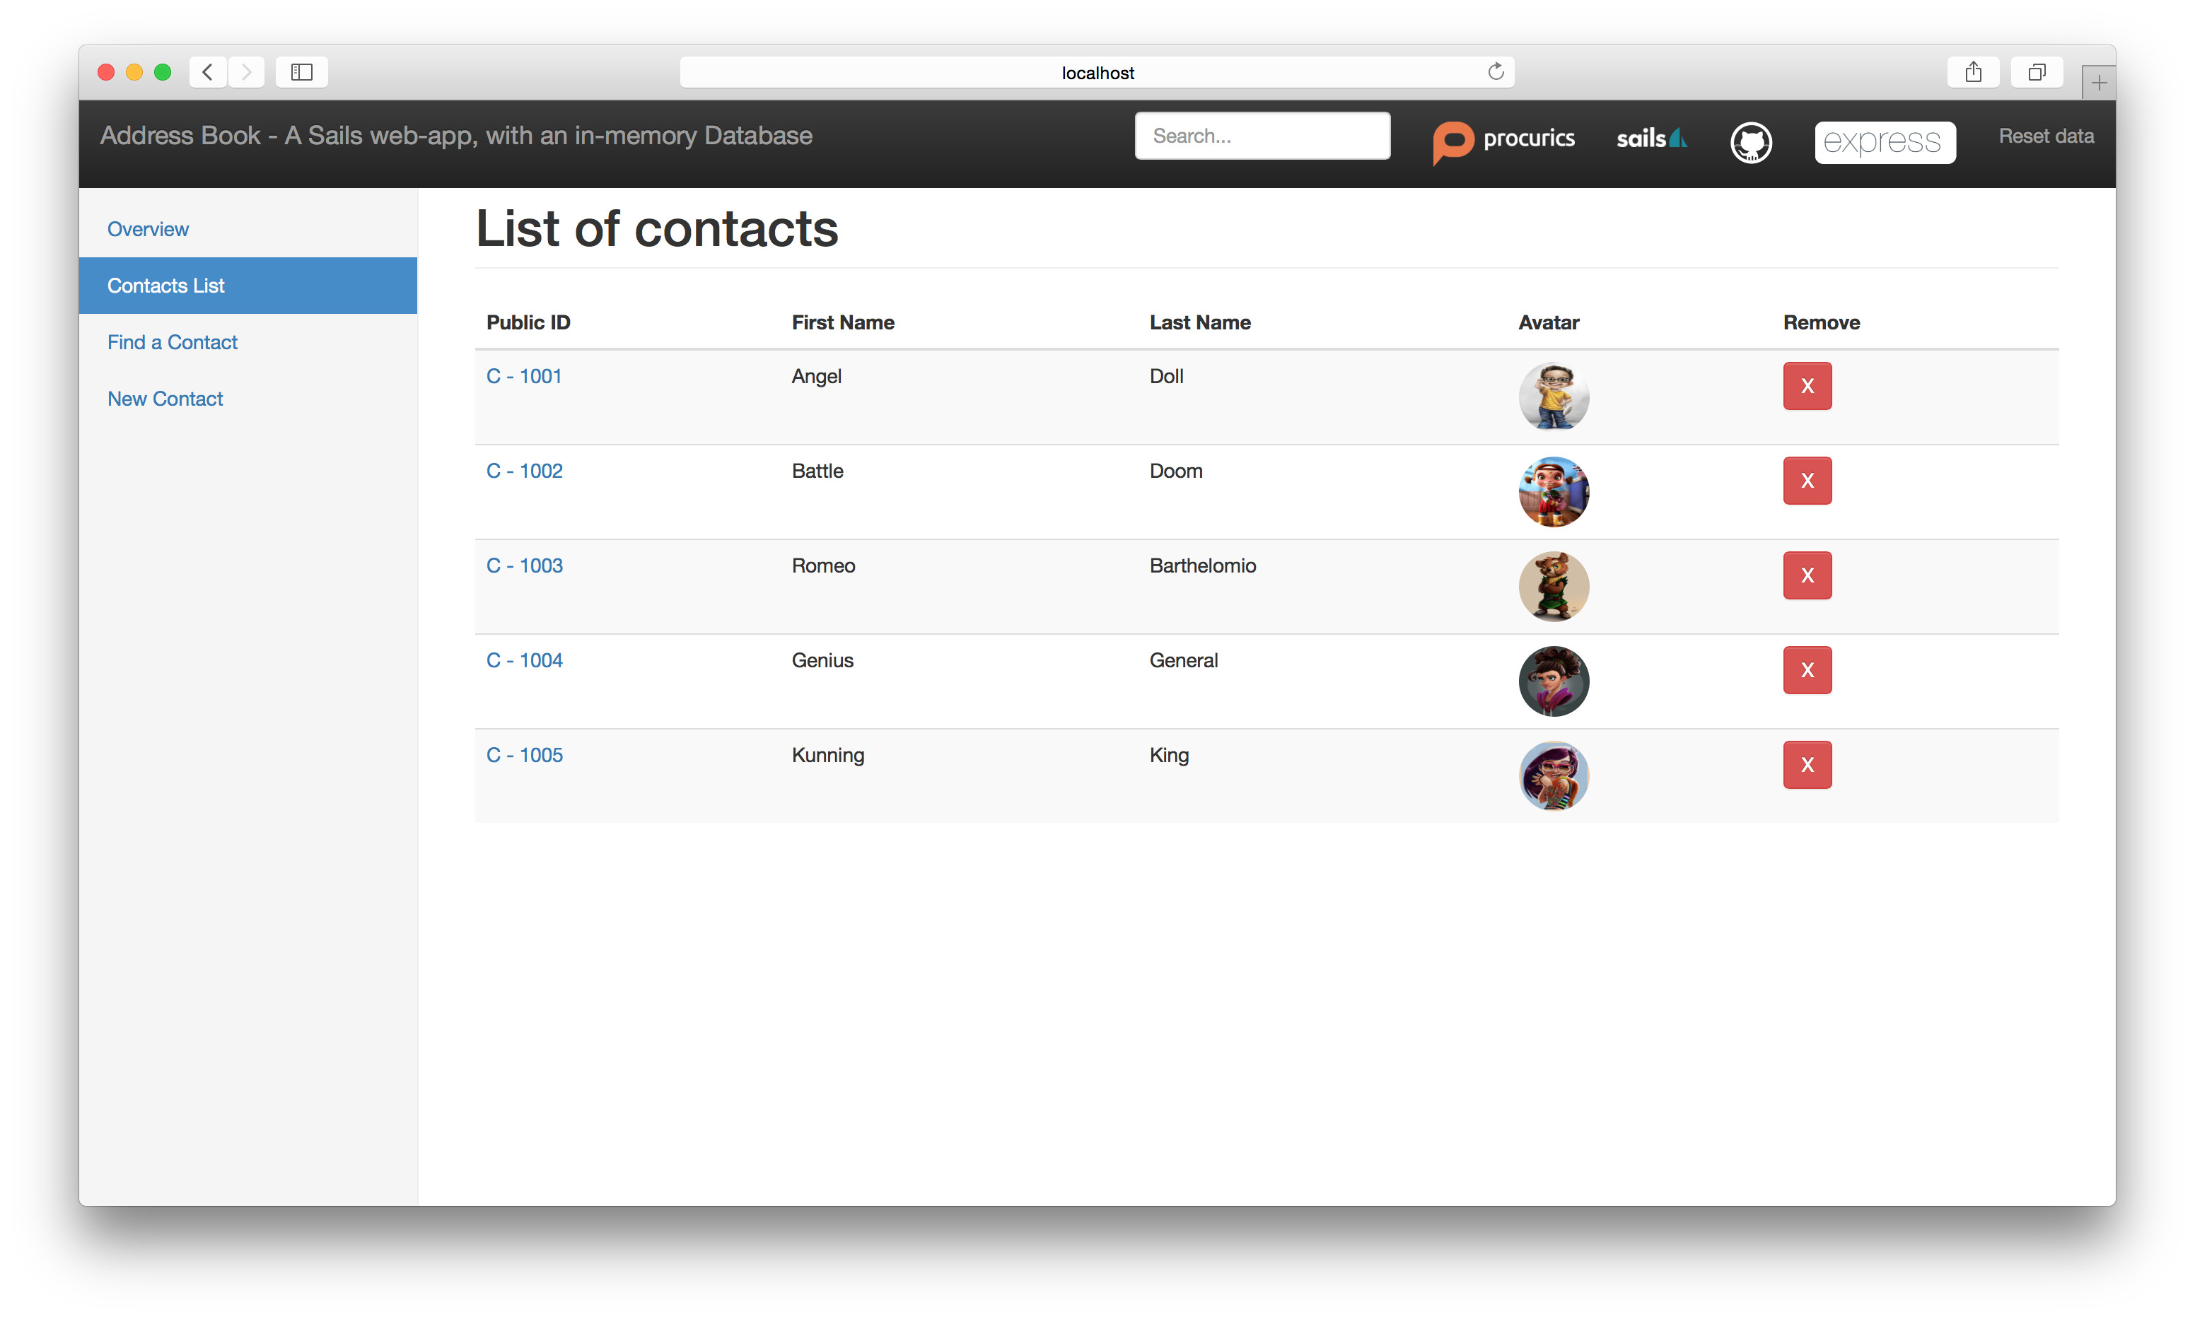
Task: Open the Overview page
Action: (x=147, y=229)
